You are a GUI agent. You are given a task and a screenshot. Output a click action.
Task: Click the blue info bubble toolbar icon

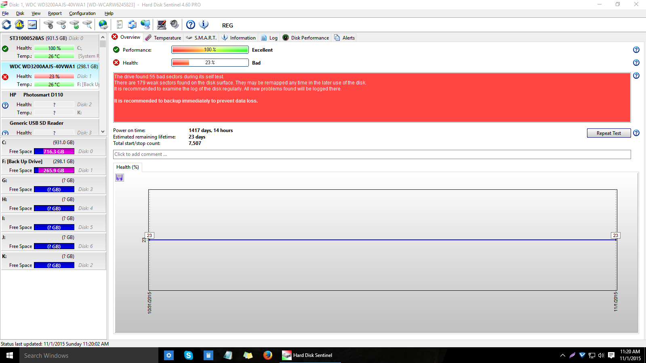(x=204, y=25)
